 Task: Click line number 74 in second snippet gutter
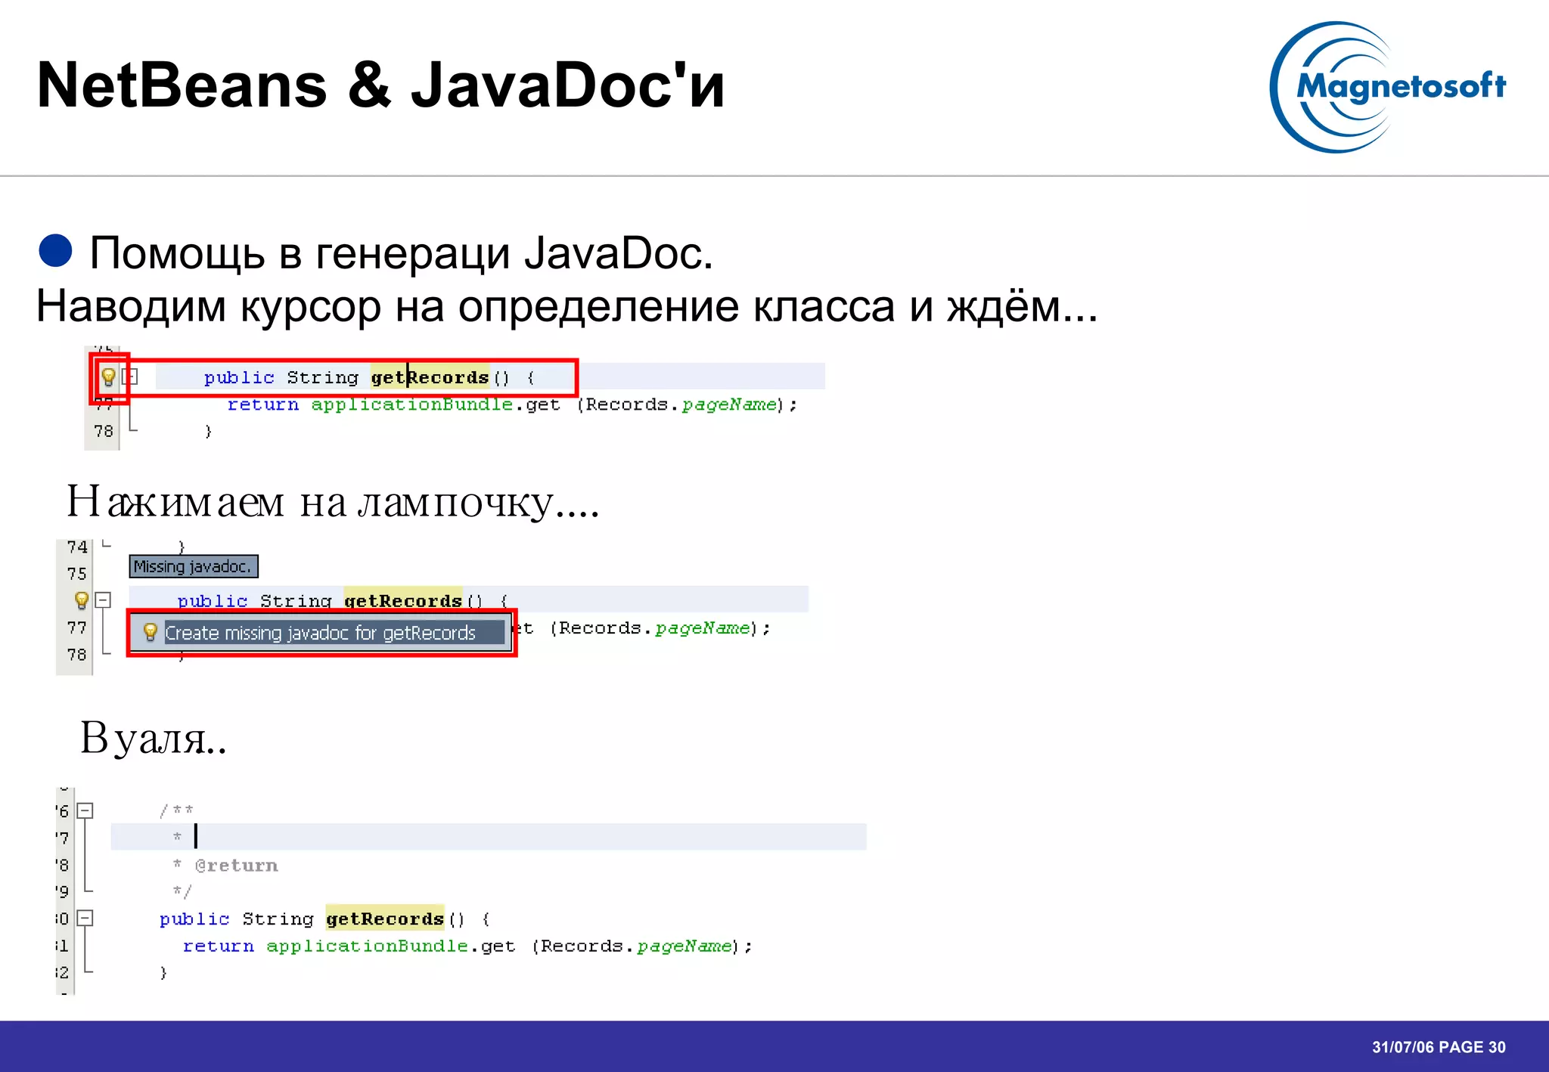pos(77,547)
